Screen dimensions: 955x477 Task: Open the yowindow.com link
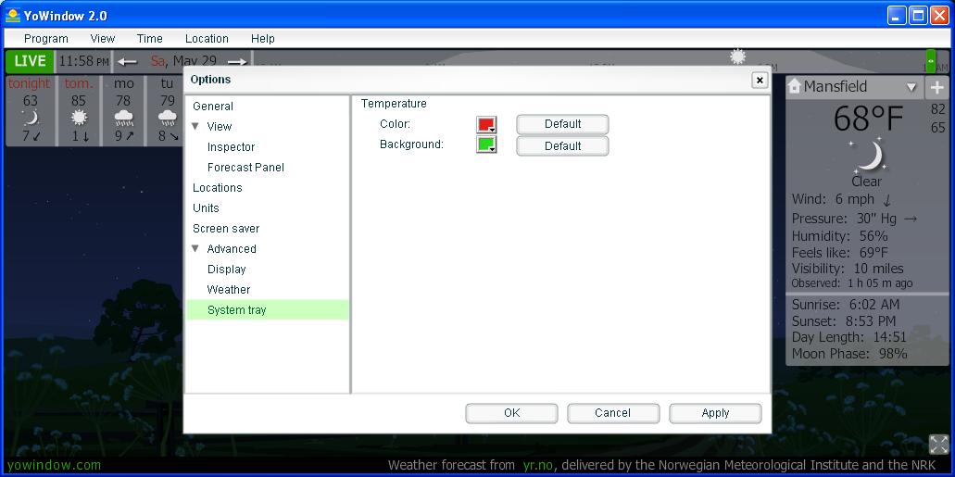[55, 466]
